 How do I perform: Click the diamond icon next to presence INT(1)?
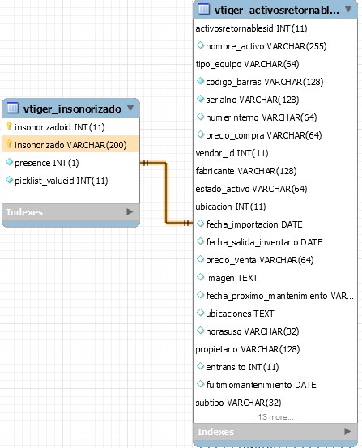tap(10, 162)
